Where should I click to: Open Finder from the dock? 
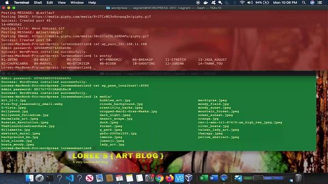point(29,178)
